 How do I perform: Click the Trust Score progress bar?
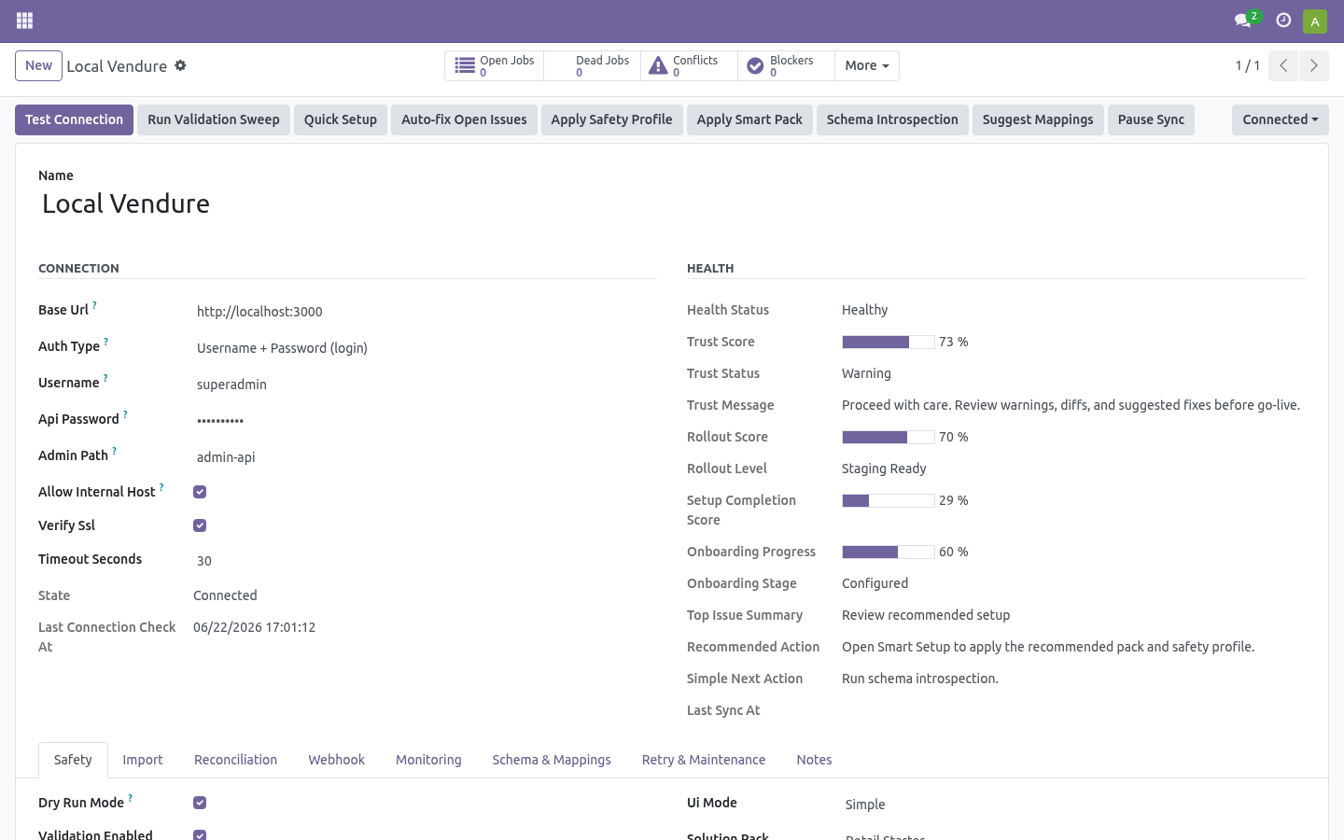(x=889, y=342)
